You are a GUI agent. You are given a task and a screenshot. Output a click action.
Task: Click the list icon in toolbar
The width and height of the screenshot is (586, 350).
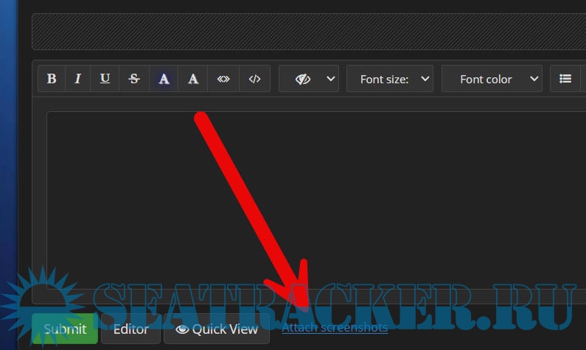pos(565,79)
